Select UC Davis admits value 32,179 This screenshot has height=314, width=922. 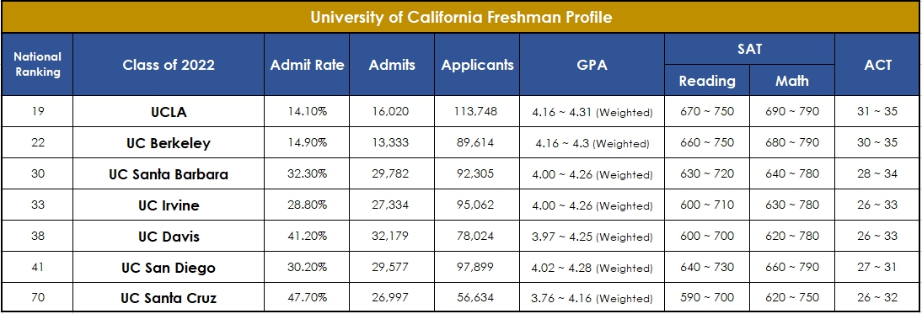(x=392, y=236)
